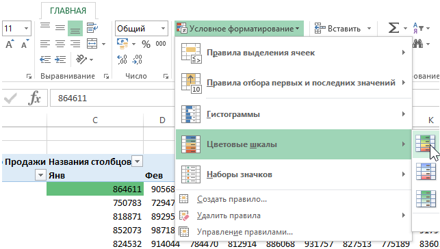Apply percent style format

[x=146, y=44]
